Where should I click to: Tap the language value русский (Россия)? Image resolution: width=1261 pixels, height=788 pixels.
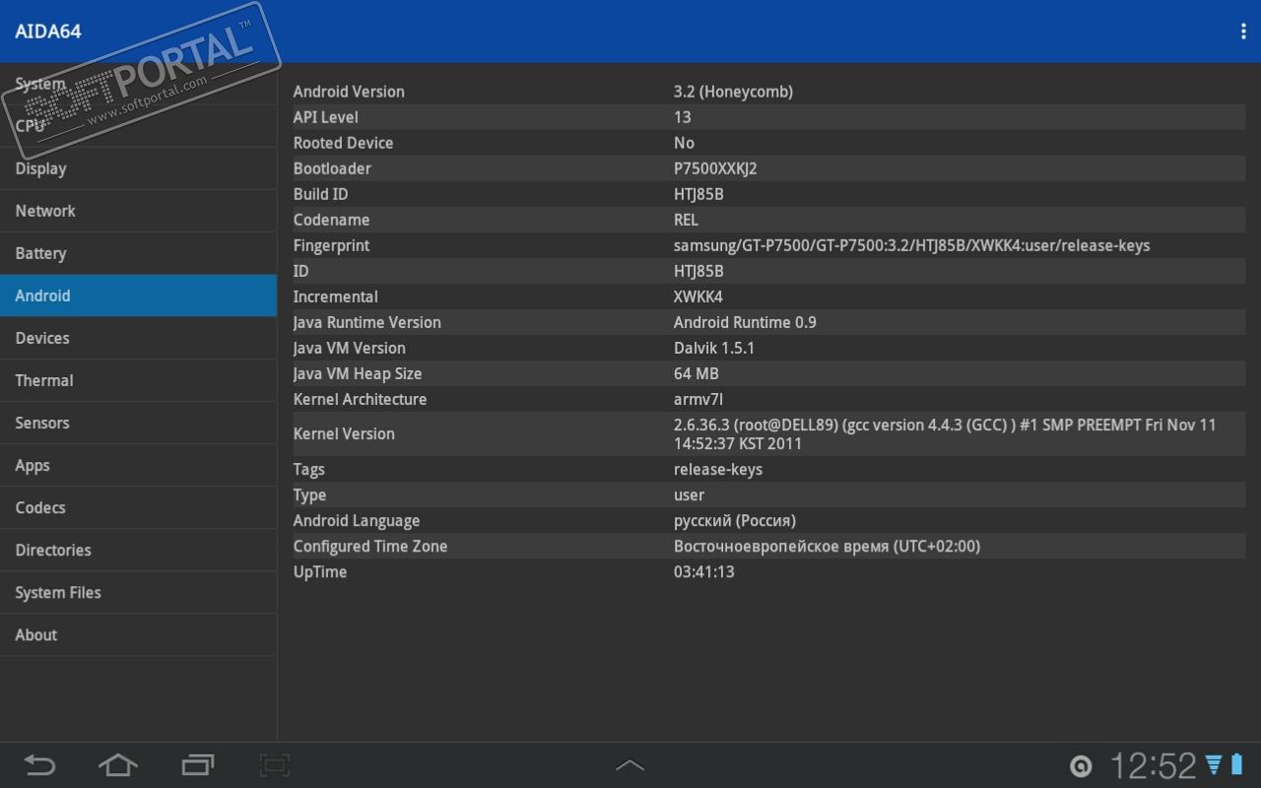[735, 520]
